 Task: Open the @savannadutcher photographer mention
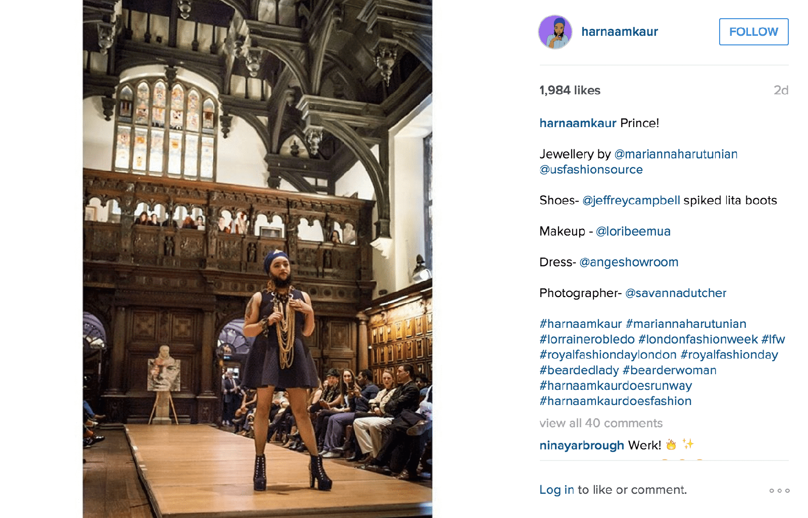point(676,293)
